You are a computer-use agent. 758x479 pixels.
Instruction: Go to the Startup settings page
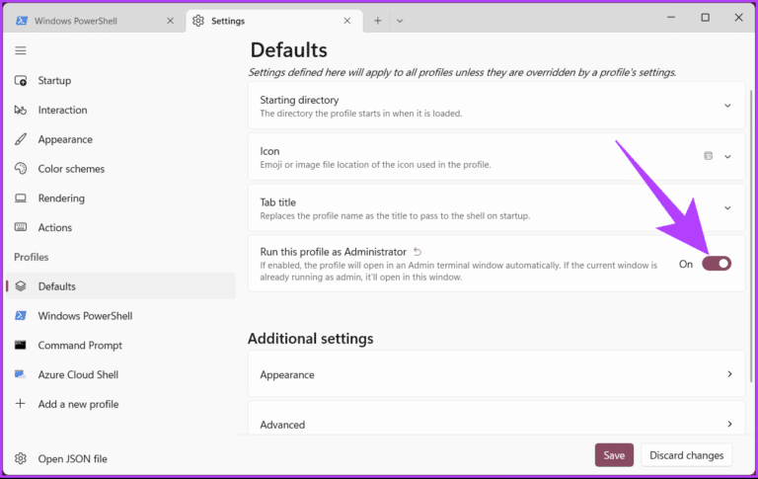[x=120, y=81]
